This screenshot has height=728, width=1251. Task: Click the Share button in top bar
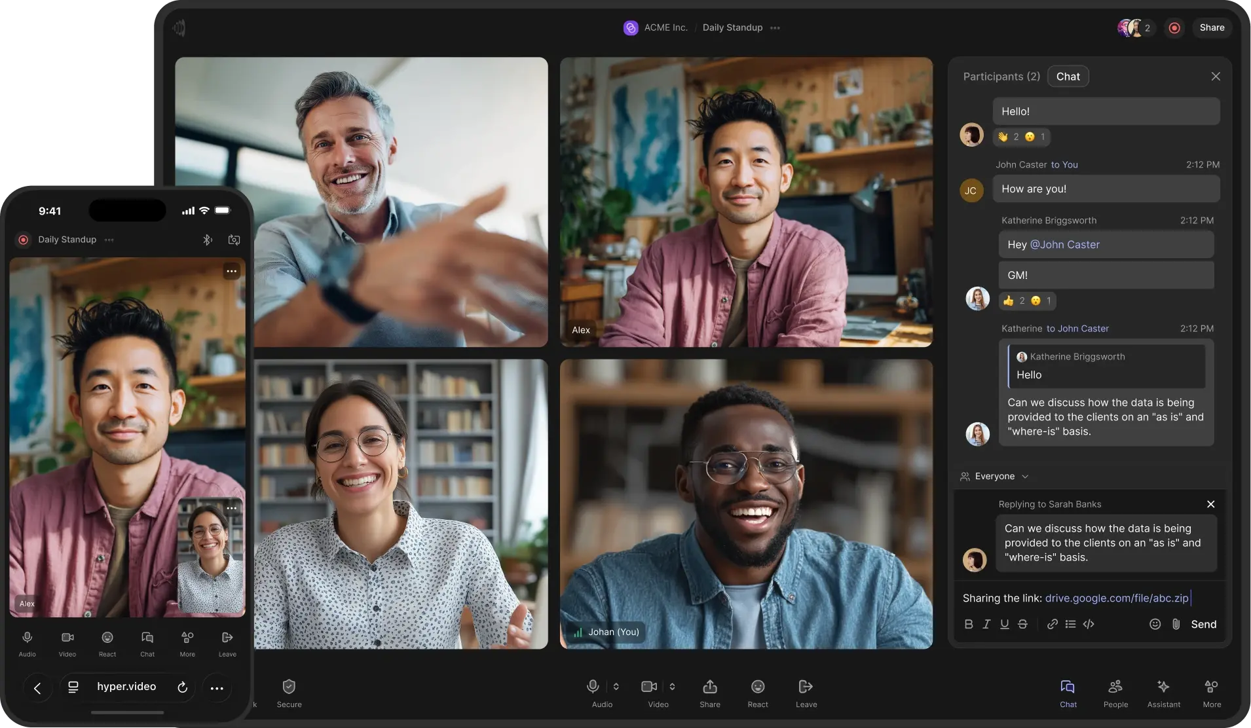pos(1212,27)
